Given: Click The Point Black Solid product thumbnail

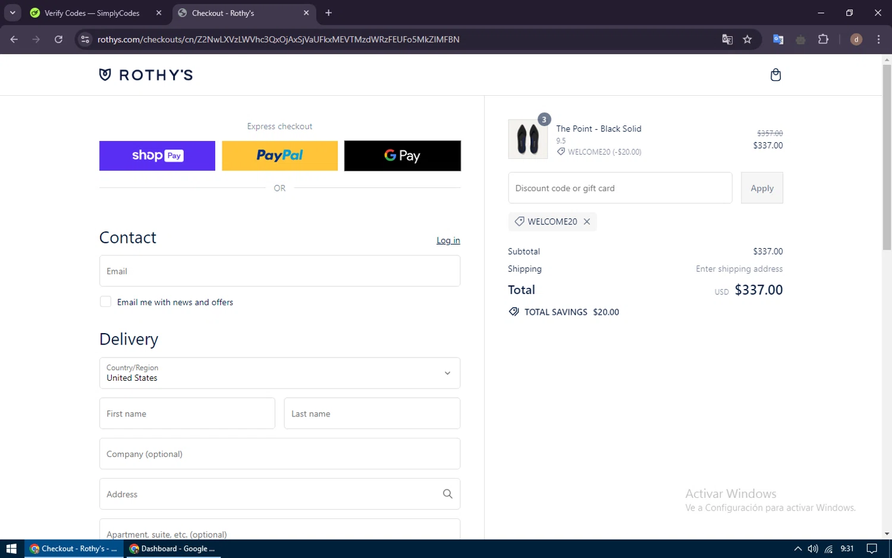Looking at the screenshot, I should [x=528, y=139].
